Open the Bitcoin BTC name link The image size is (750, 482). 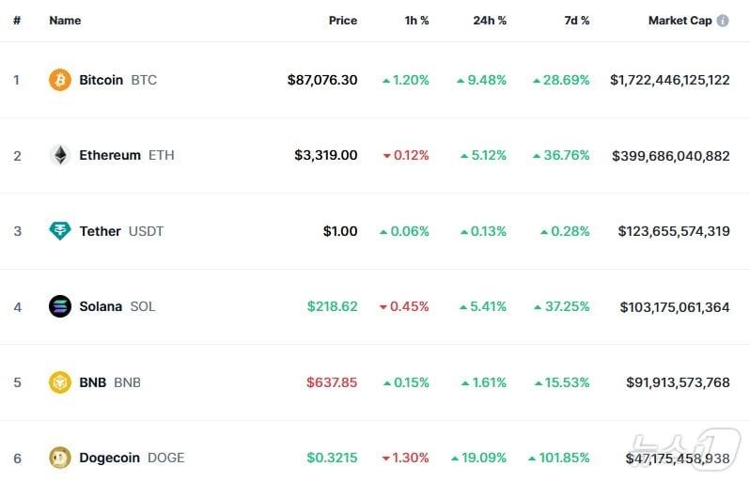point(101,80)
